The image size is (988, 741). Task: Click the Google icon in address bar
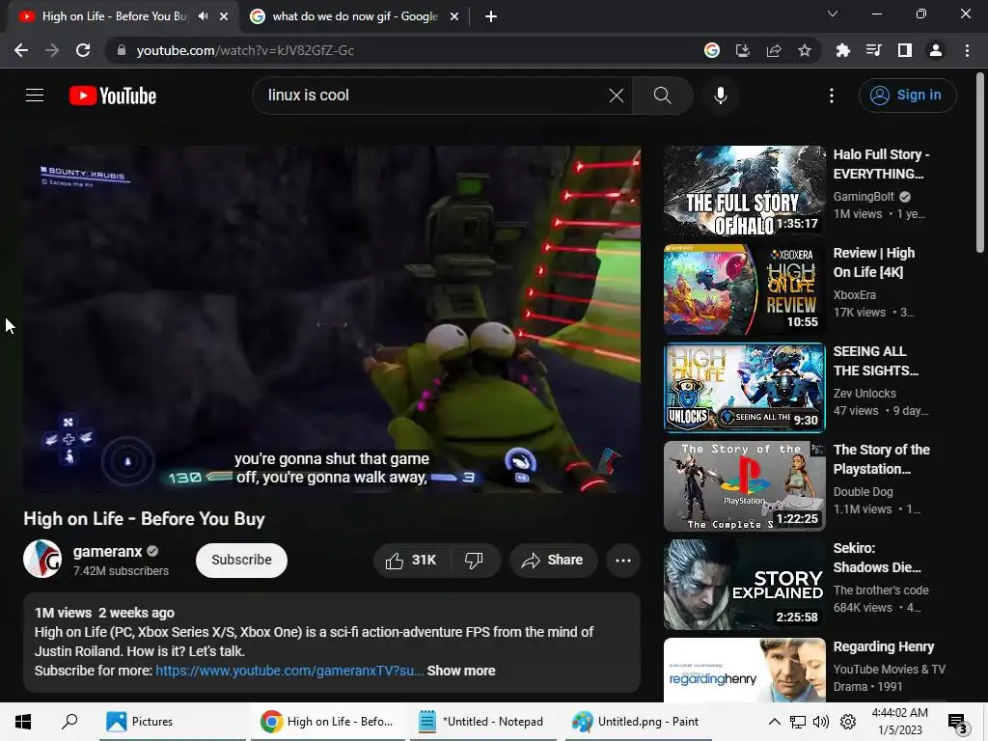711,50
